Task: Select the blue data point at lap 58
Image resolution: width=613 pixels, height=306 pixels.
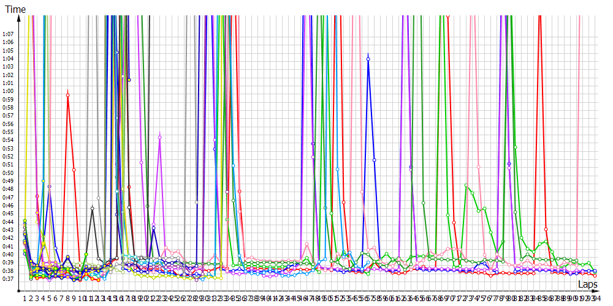Action: pyautogui.click(x=374, y=160)
